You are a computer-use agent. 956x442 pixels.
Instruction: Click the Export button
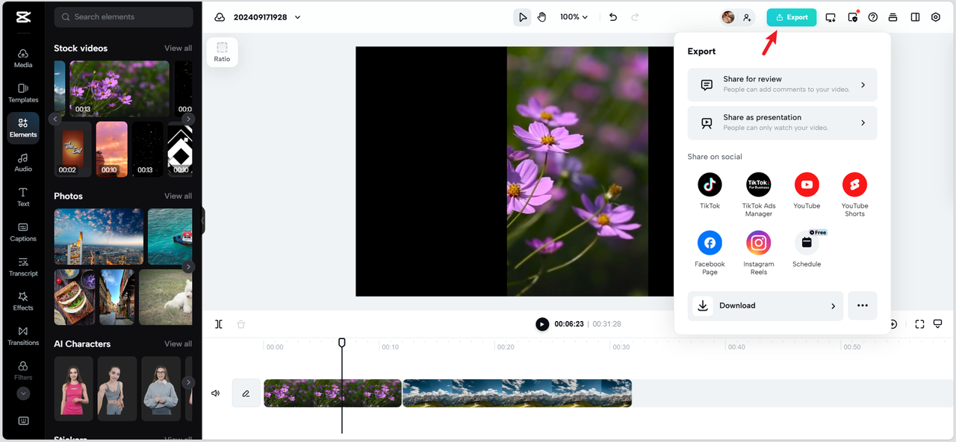pyautogui.click(x=792, y=17)
